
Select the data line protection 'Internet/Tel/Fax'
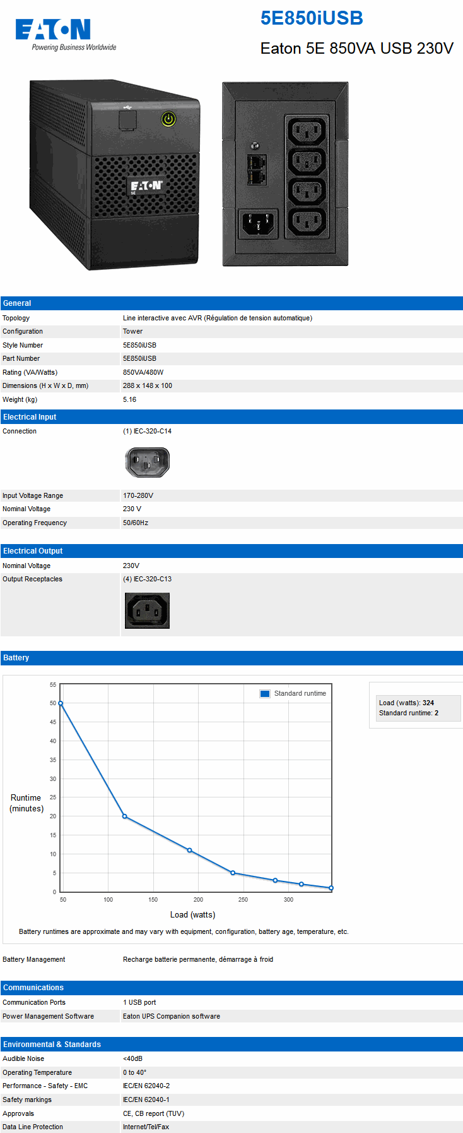coord(146,1127)
